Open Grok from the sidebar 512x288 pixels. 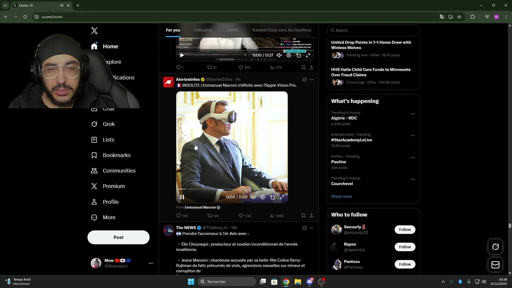(103, 124)
